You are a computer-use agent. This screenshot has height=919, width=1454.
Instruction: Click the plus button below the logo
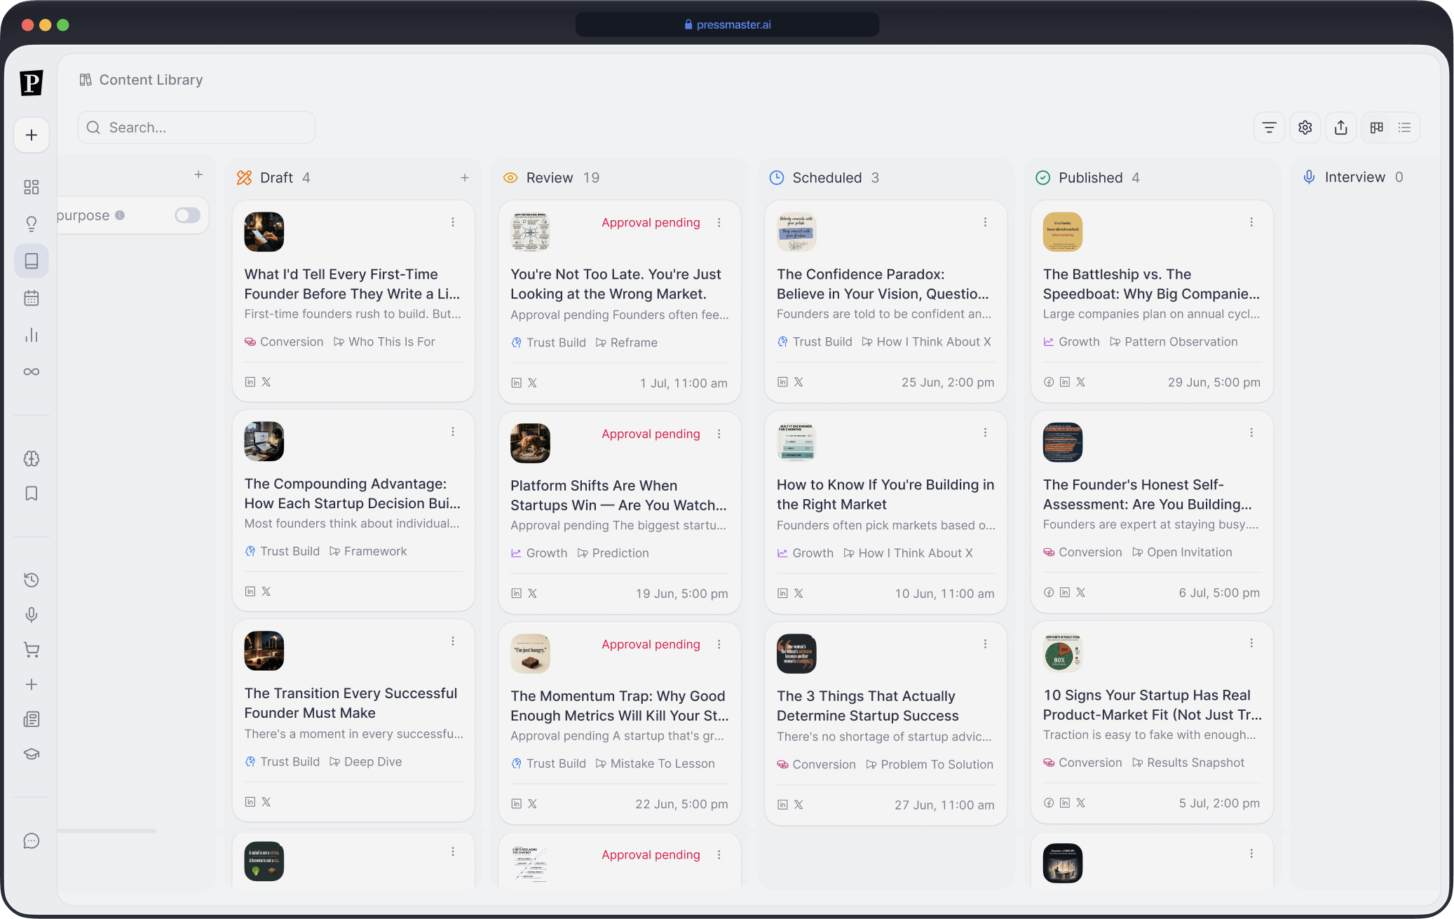32,135
